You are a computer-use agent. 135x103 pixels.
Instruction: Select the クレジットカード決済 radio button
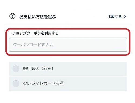tap(16, 84)
